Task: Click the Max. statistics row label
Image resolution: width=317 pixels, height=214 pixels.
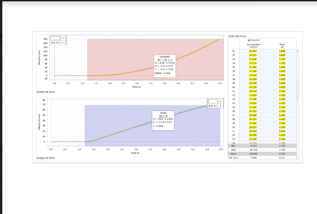Action: [233, 150]
